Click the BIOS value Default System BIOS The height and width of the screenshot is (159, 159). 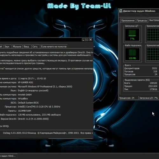coord(28,103)
